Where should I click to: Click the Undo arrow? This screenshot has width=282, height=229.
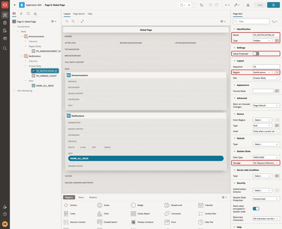tap(210, 5)
